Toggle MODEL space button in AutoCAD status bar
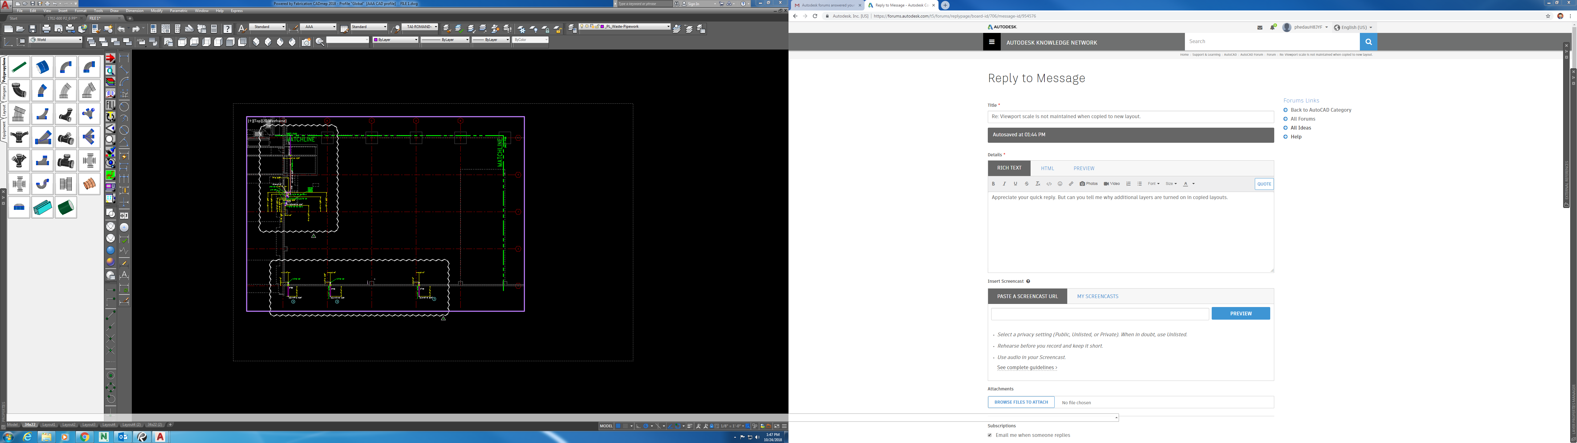Screen dimensions: 1577x443 click(x=606, y=426)
